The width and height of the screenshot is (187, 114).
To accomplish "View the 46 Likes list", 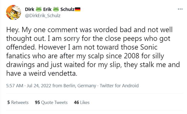I will point(82,103).
